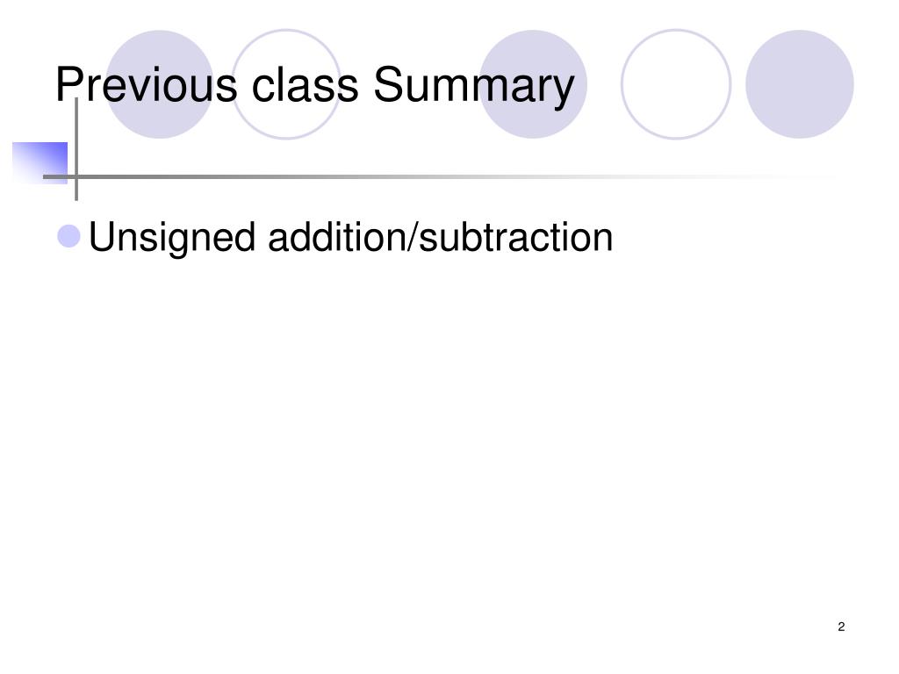Click the word "Unsigned" in the bullet
The height and width of the screenshot is (674, 899).
[172, 239]
